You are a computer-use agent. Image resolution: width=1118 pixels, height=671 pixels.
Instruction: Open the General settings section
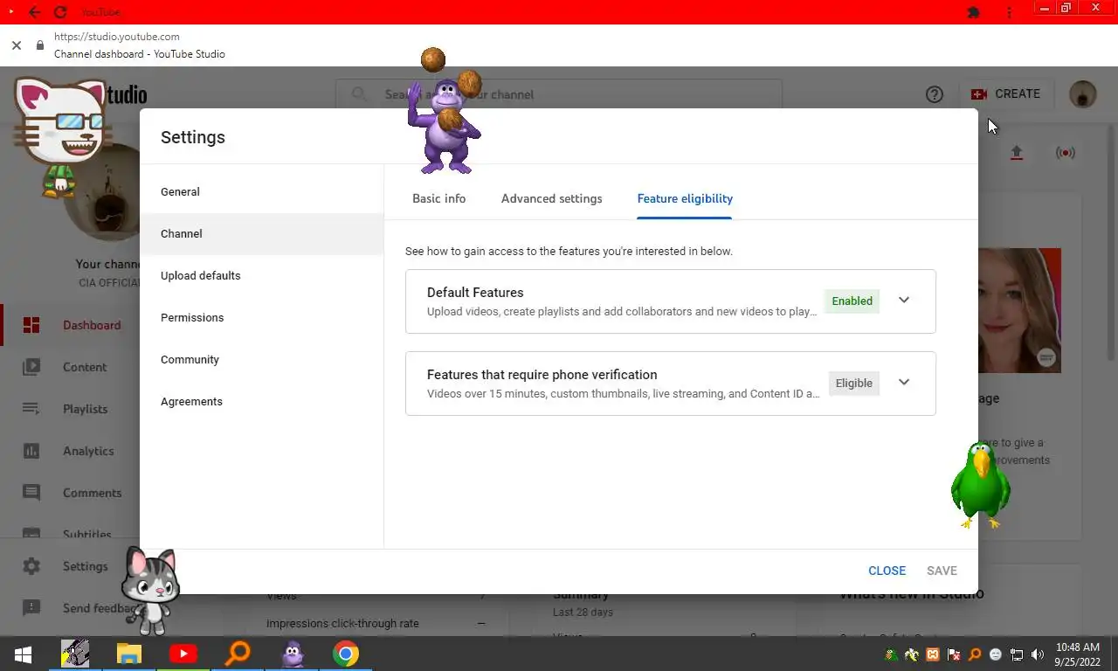pyautogui.click(x=261, y=192)
